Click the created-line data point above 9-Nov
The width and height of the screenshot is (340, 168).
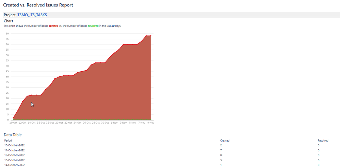151,36
